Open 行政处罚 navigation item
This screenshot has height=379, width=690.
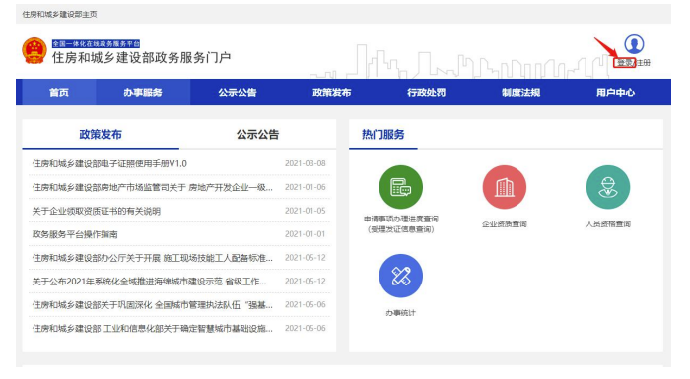point(427,93)
